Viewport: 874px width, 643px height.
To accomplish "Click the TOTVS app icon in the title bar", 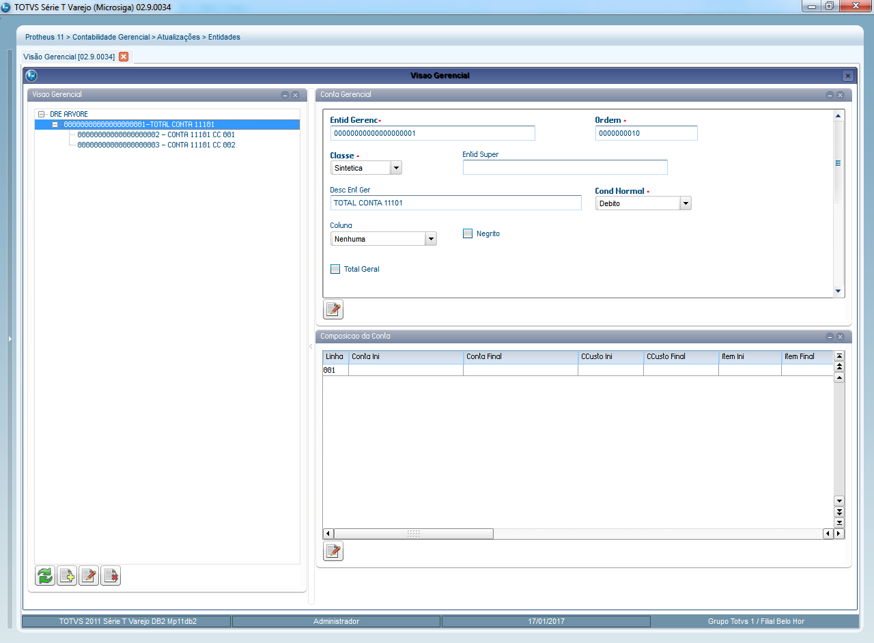I will click(6, 8).
